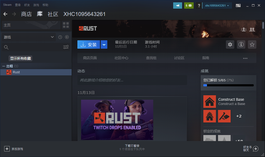Viewport: 265px width, 157px height.
Task: Open the inbox with 5 messages
Action: (189, 5)
